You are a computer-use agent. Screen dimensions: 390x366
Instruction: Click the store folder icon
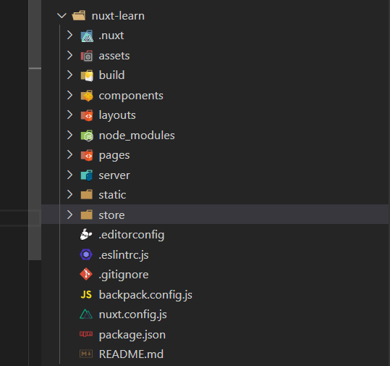coord(87,215)
